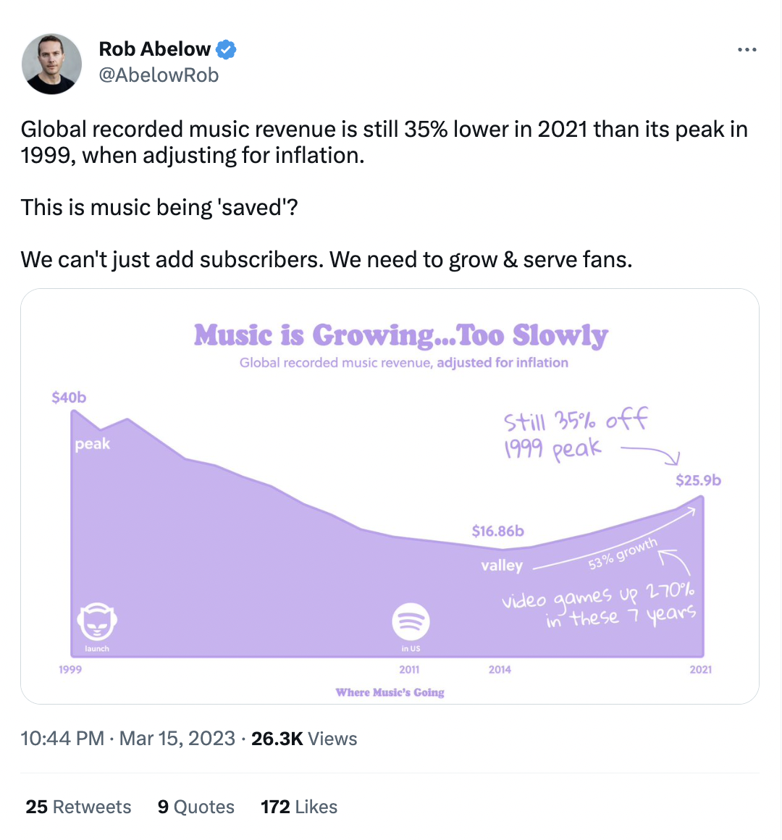This screenshot has height=840, width=782.
Task: View the 172 Likes
Action: tap(298, 807)
